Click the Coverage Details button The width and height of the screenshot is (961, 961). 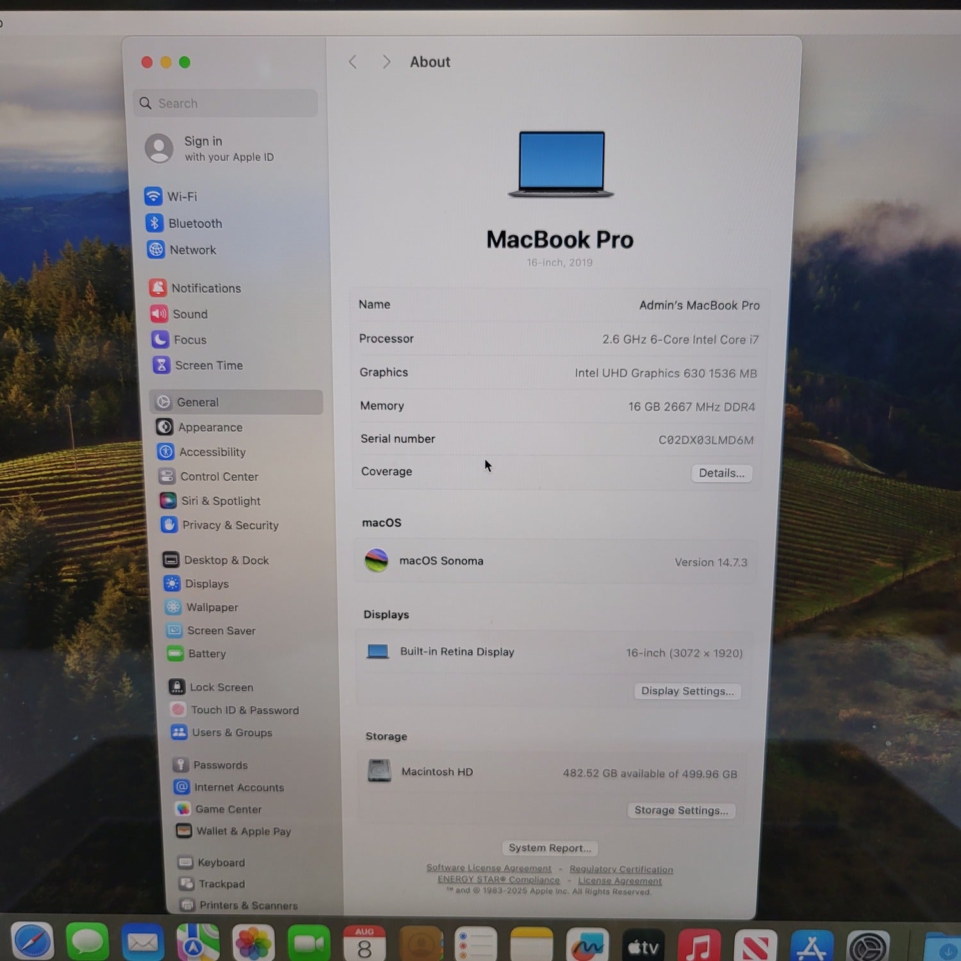click(721, 473)
